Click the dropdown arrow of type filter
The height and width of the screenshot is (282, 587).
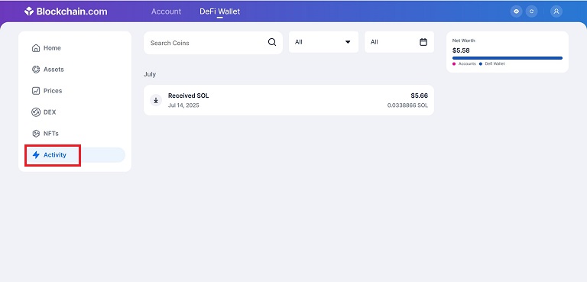pos(348,42)
